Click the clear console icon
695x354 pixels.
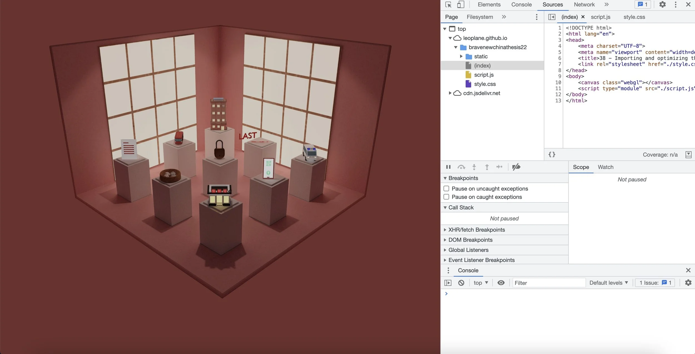(x=461, y=283)
